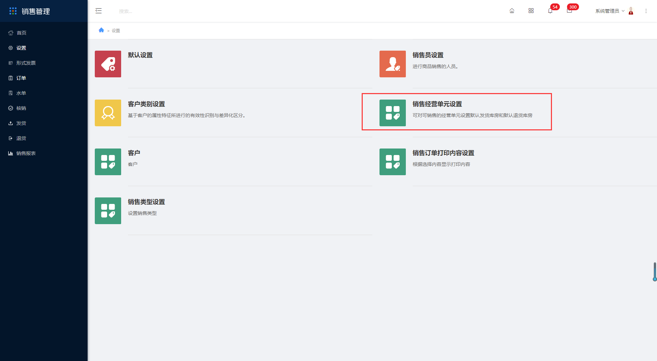Click the invoice icon next to 形式发票
Image resolution: width=657 pixels, height=361 pixels.
click(x=11, y=63)
